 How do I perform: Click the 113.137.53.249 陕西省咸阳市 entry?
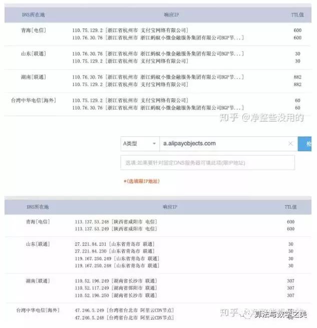pos(116,229)
